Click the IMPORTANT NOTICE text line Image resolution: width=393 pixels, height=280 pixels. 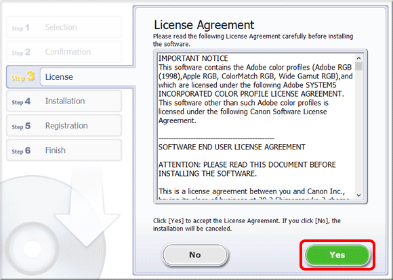pos(193,59)
